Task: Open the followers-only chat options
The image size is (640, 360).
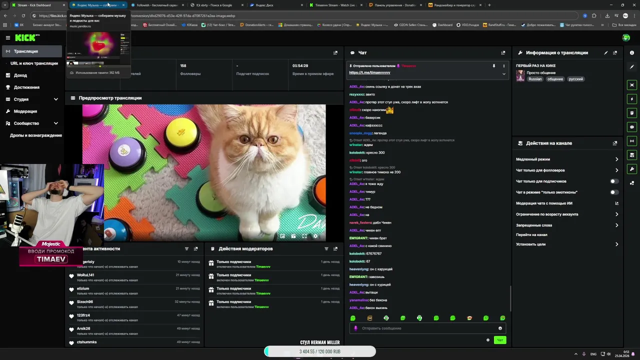Action: pos(567,170)
